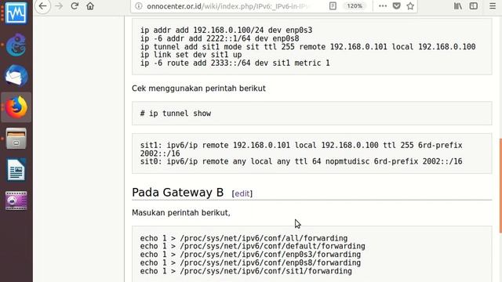Click the conf/all/forwarding echo line
Screen dimensions: 502x282
click(x=244, y=238)
